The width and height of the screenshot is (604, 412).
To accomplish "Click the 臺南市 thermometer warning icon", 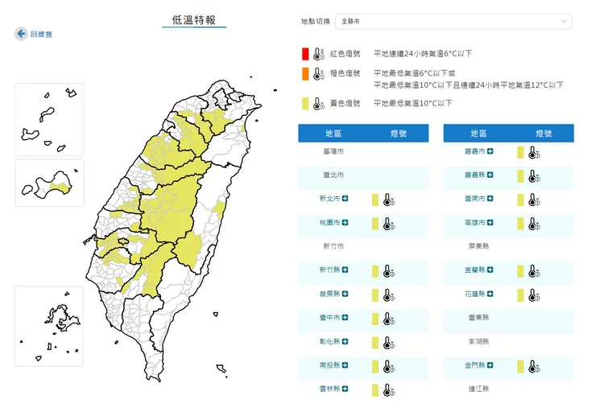I will [534, 200].
